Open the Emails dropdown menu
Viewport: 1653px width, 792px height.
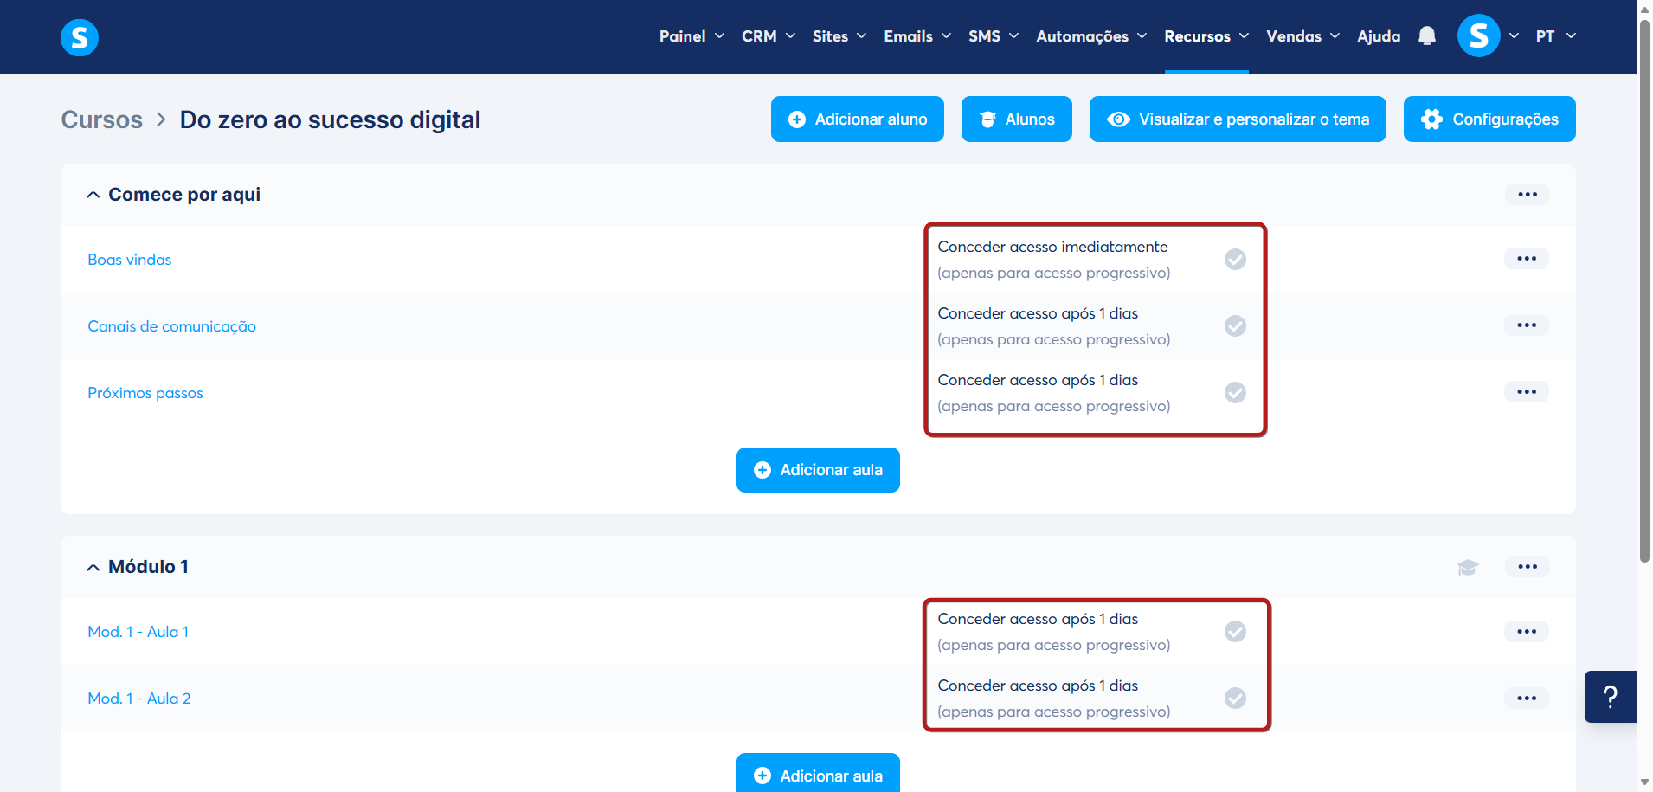[917, 36]
